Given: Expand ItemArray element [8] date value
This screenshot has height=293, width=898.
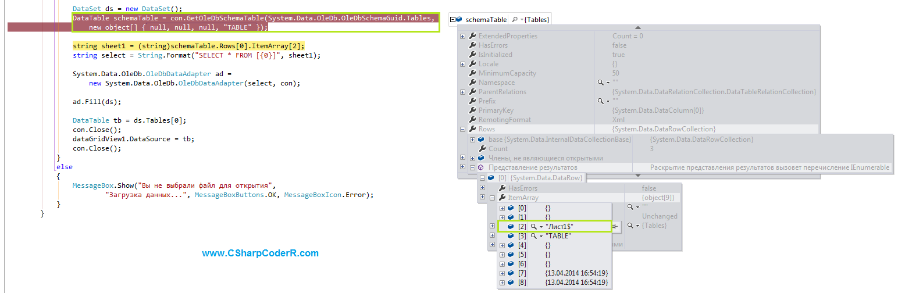Looking at the screenshot, I should click(x=502, y=283).
